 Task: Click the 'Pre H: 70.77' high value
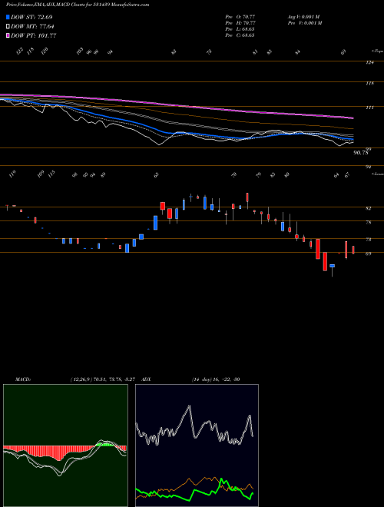point(240,23)
